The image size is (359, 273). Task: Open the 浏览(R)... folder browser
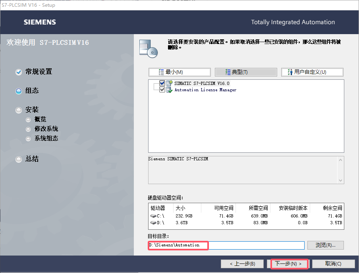coord(325,245)
